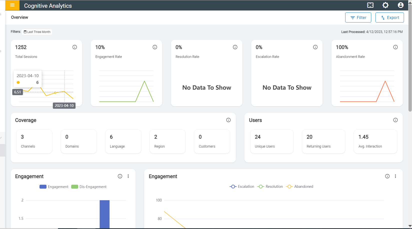Click the Export button
This screenshot has width=412, height=229.
click(390, 17)
